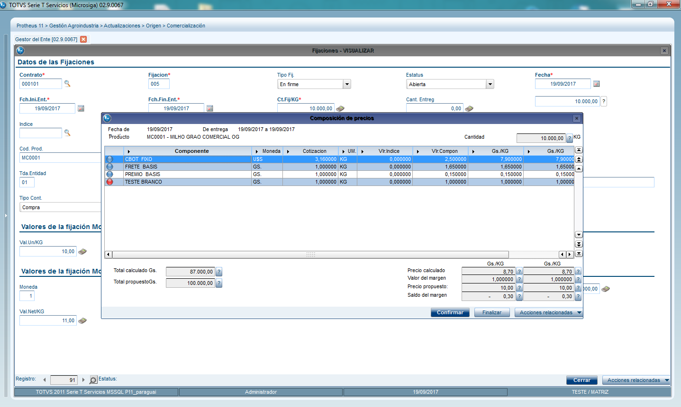Open record search next to Registro
The image size is (681, 407).
[x=93, y=380]
